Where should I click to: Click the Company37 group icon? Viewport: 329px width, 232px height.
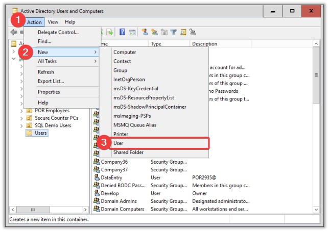[x=97, y=169]
